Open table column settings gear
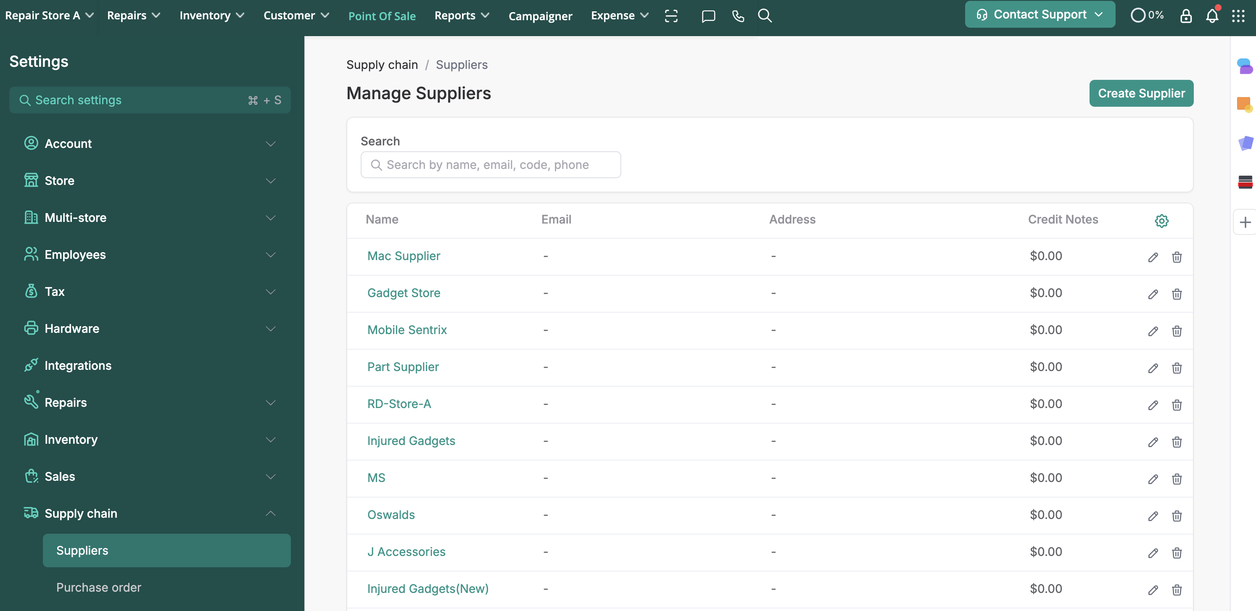Viewport: 1256px width, 611px height. 1161,221
